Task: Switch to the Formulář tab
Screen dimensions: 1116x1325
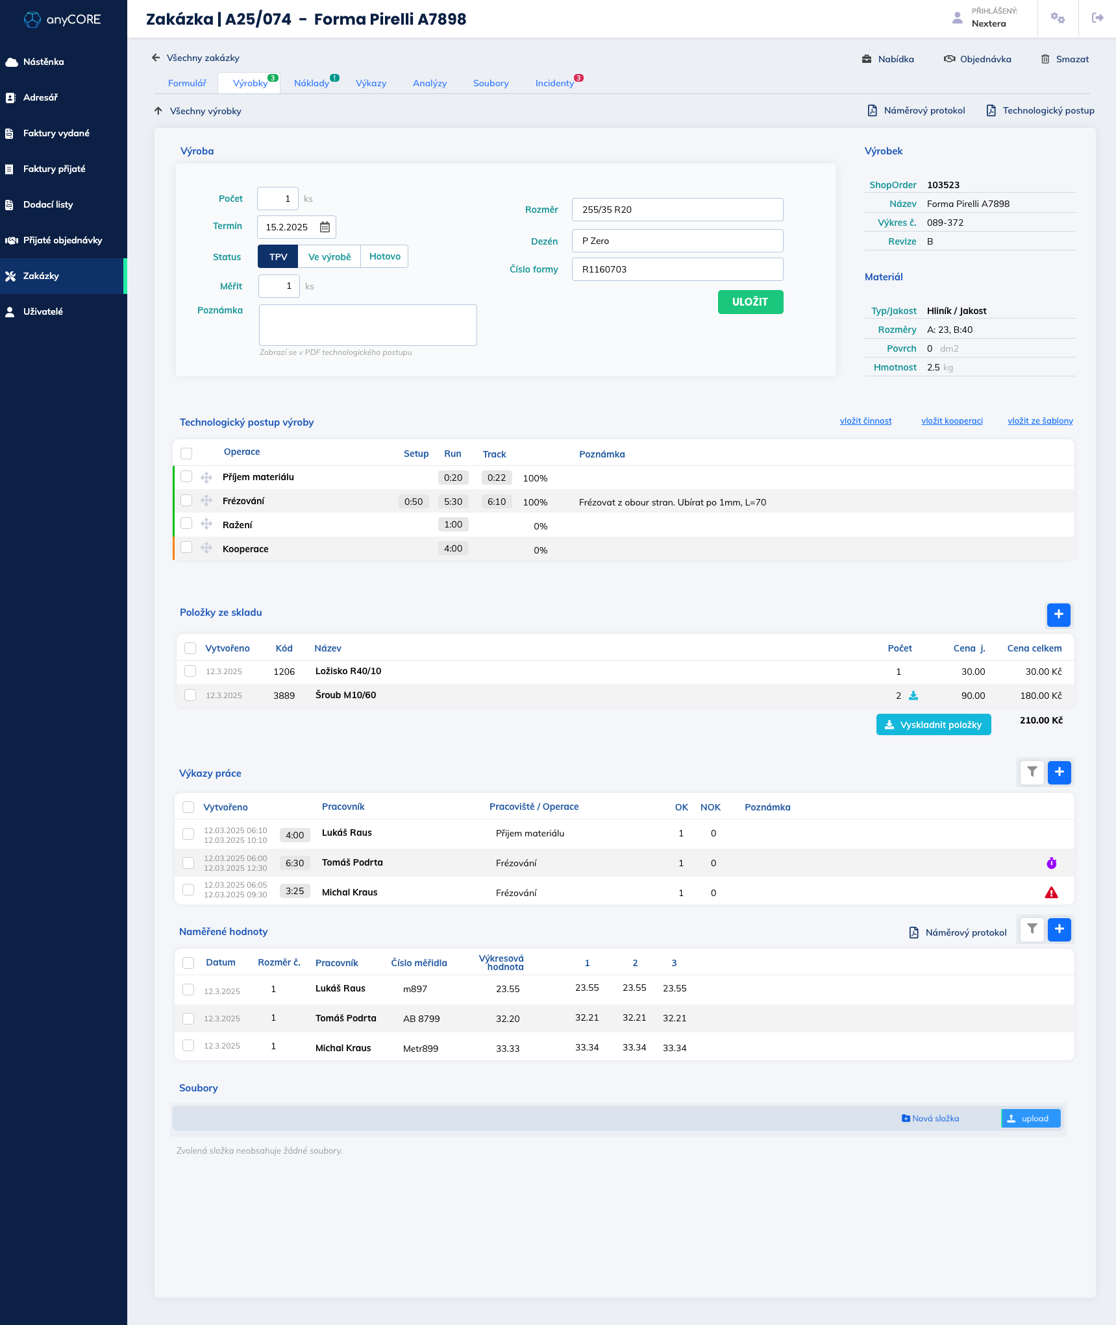Action: [187, 83]
